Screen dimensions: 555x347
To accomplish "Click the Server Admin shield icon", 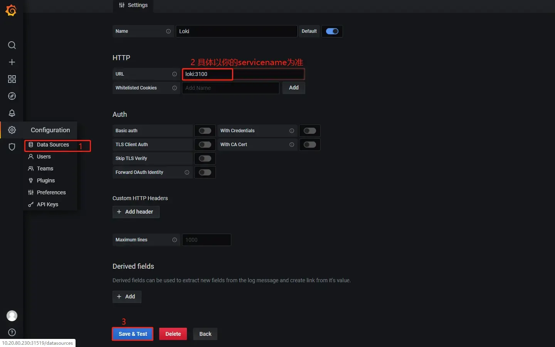I will (x=12, y=147).
